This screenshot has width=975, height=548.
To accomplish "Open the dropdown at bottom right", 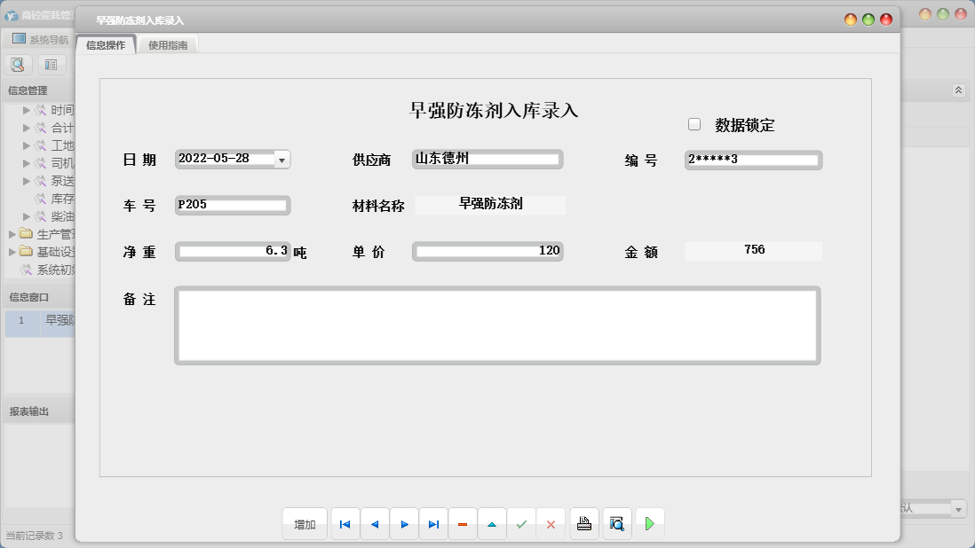I will click(960, 508).
